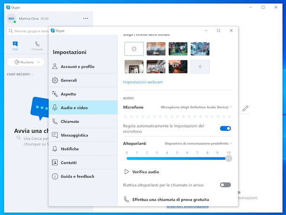Click the gear icon beside Generali
The height and width of the screenshot is (215, 286).
click(55, 80)
